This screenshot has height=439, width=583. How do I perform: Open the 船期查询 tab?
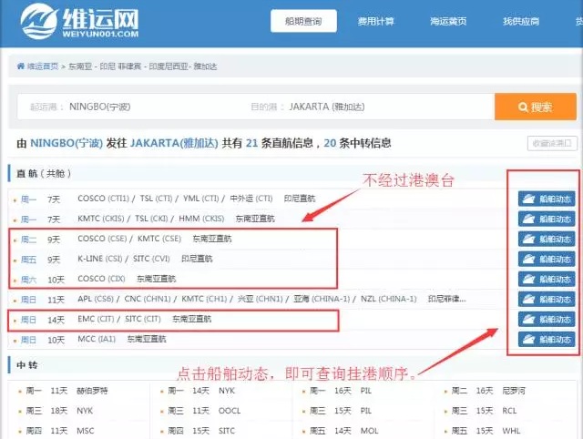(x=303, y=21)
